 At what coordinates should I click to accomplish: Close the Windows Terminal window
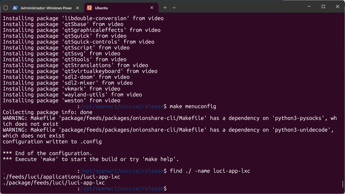[x=337, y=6]
